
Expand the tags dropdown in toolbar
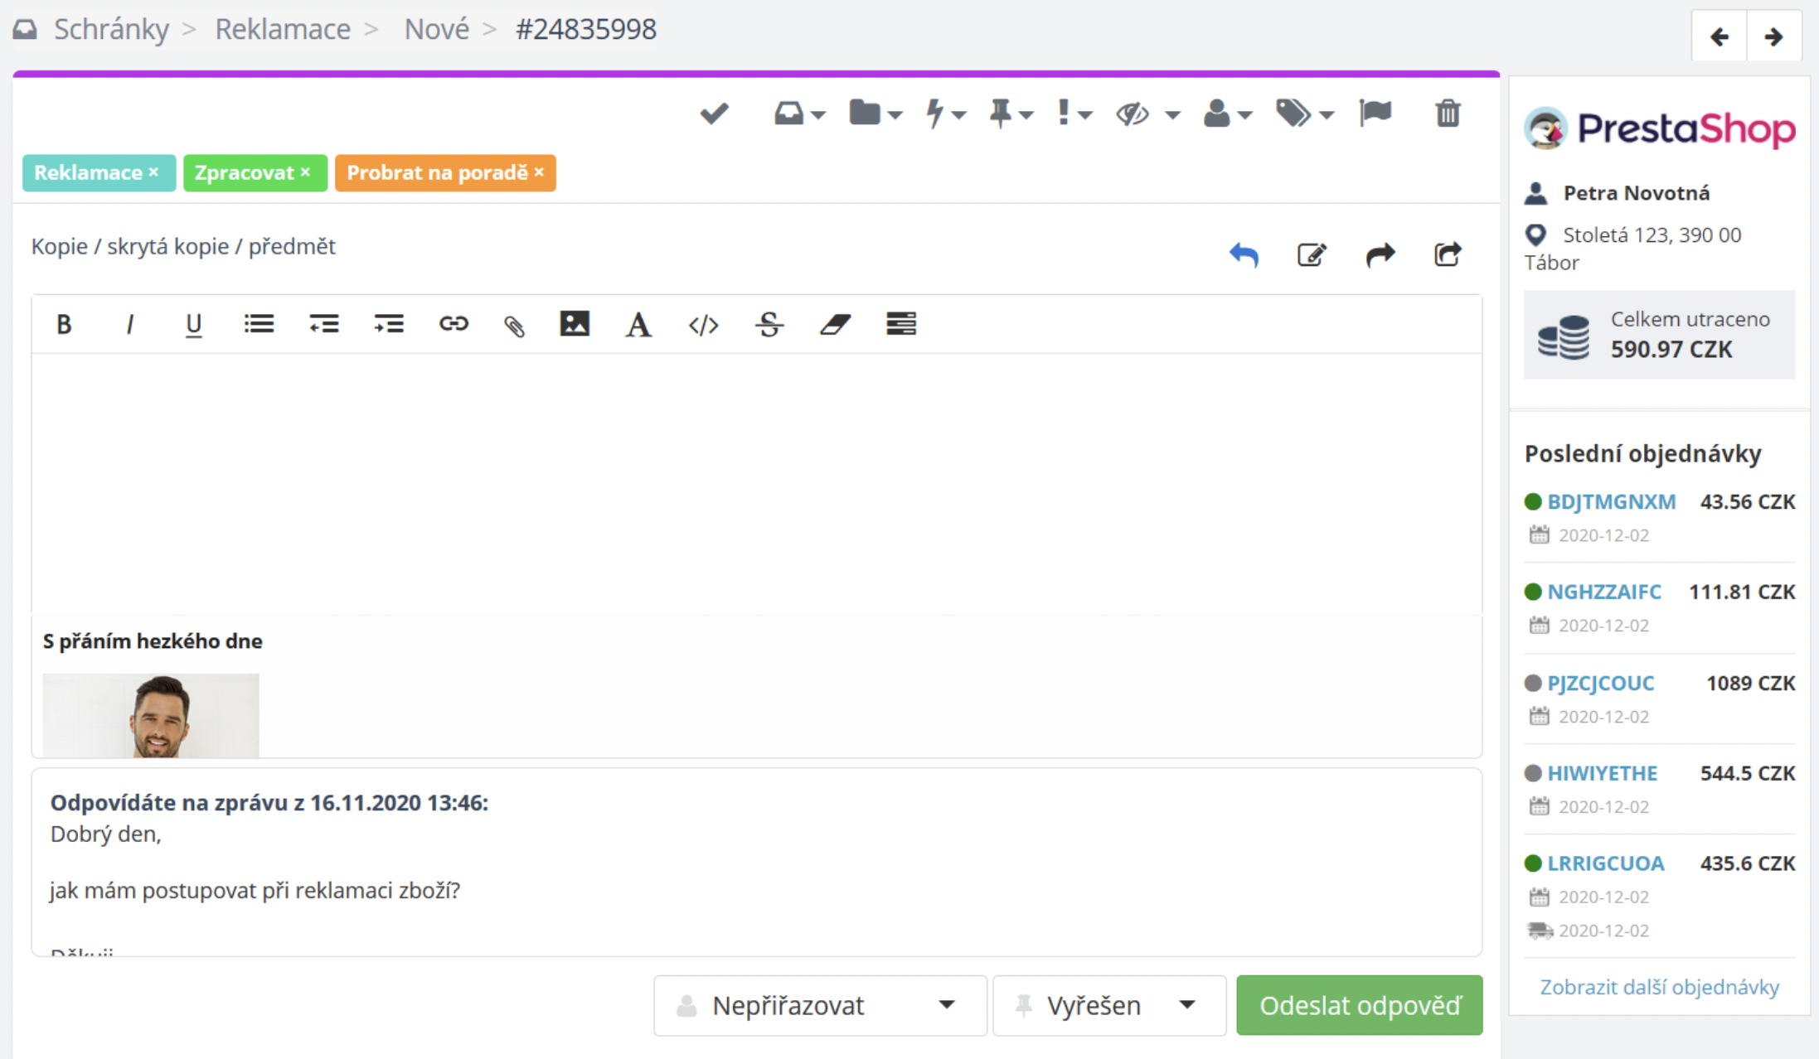coord(1304,113)
